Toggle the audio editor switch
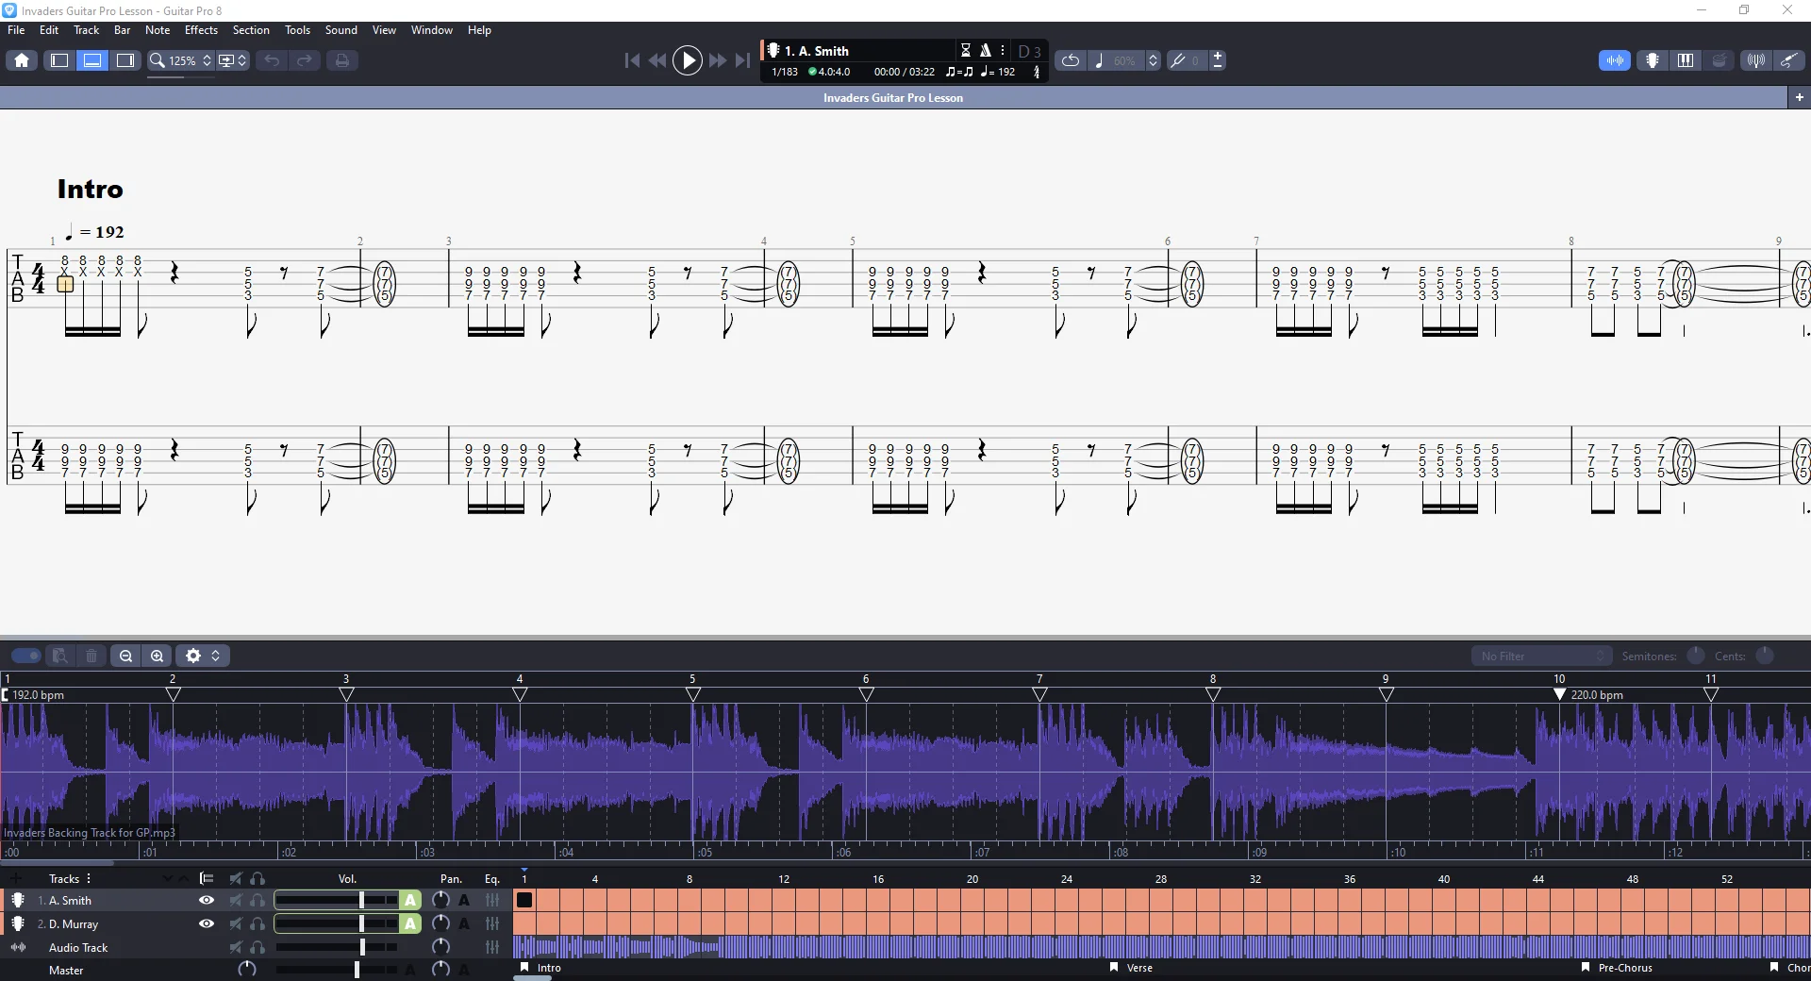The height and width of the screenshot is (981, 1811). click(x=25, y=656)
